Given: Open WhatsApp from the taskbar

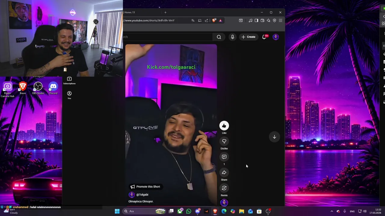Looking at the screenshot, I should coord(189,211).
